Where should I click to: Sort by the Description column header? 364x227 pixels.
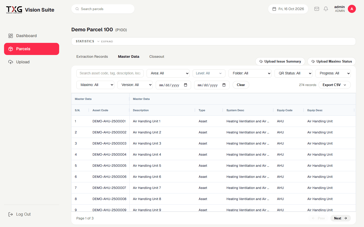click(141, 110)
